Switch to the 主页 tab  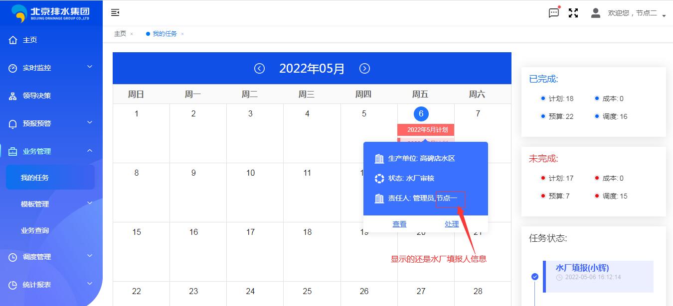tap(120, 34)
